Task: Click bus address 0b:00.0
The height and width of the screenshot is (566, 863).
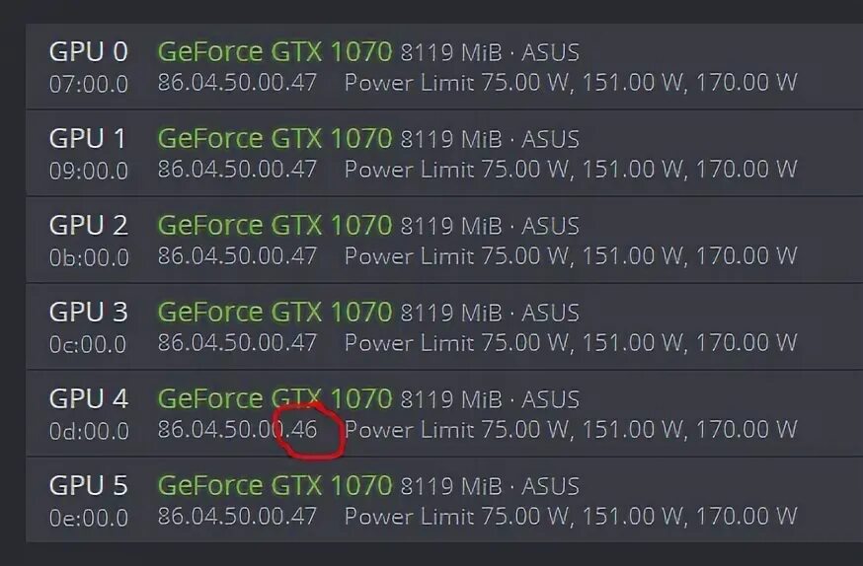Action: click(89, 257)
